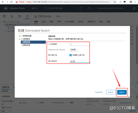Click the insecure-site warning triangle icon
The width and height of the screenshot is (138, 113).
pyautogui.click(x=17, y=2)
